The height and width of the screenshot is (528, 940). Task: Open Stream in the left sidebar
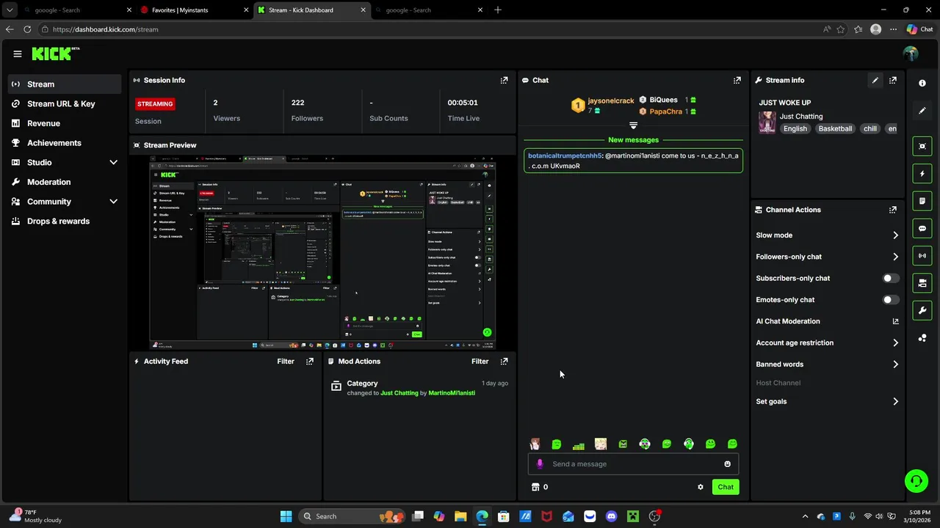point(65,84)
